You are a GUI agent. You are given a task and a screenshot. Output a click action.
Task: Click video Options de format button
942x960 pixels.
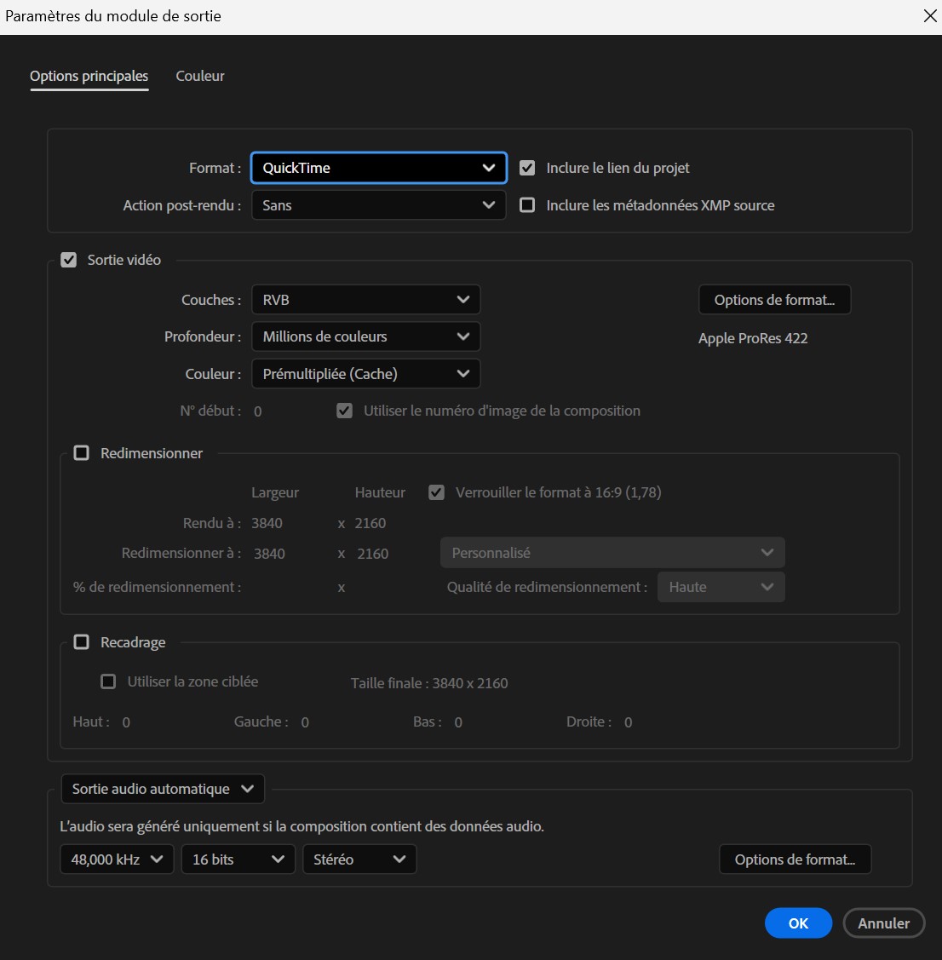(x=774, y=300)
